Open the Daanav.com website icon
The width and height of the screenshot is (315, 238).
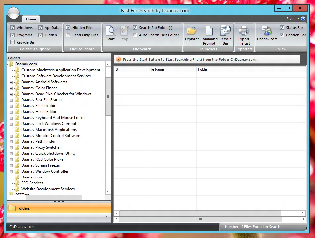click(x=267, y=33)
